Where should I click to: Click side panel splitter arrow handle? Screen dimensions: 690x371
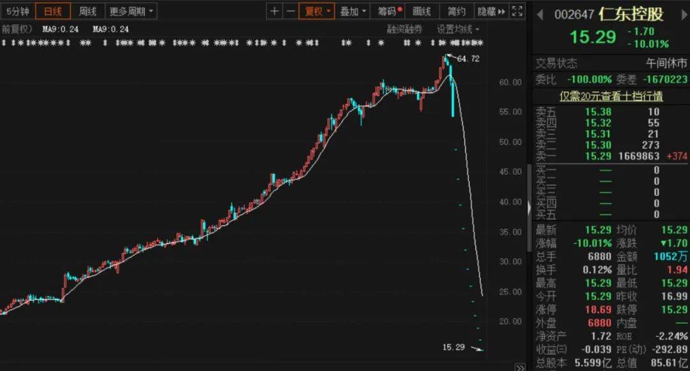(x=530, y=208)
